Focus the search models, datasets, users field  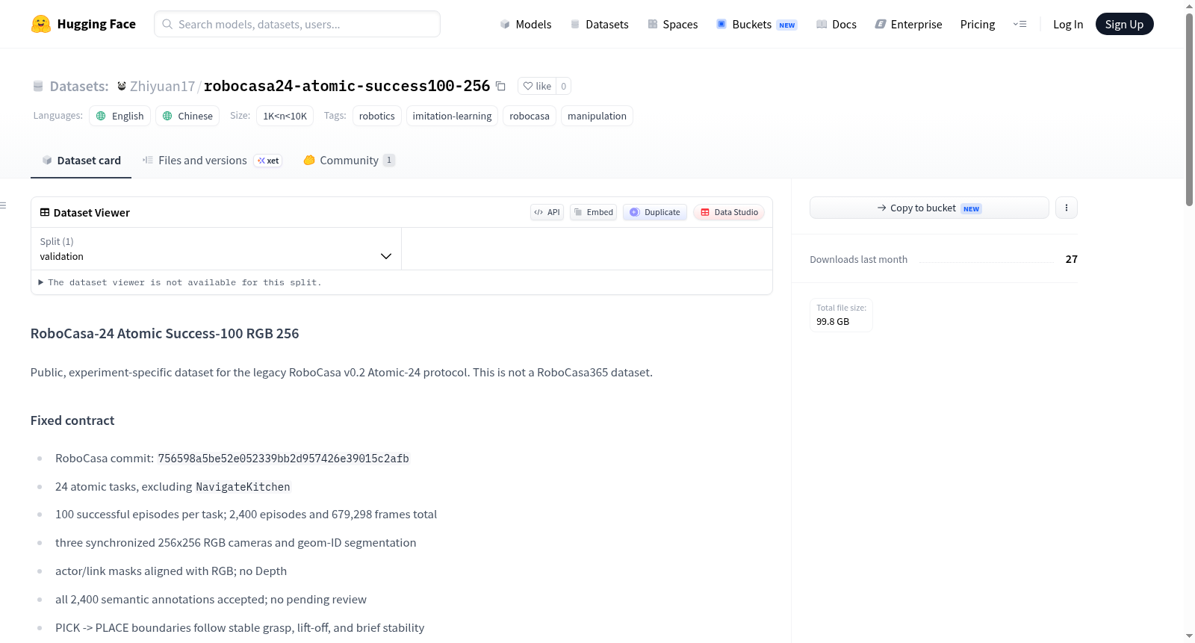point(297,24)
